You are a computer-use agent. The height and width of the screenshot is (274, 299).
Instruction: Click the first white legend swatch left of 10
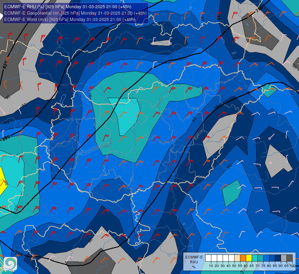pos(208,258)
